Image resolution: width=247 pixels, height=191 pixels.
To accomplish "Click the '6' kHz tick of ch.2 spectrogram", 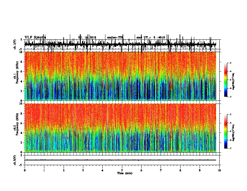I will point(22,123).
